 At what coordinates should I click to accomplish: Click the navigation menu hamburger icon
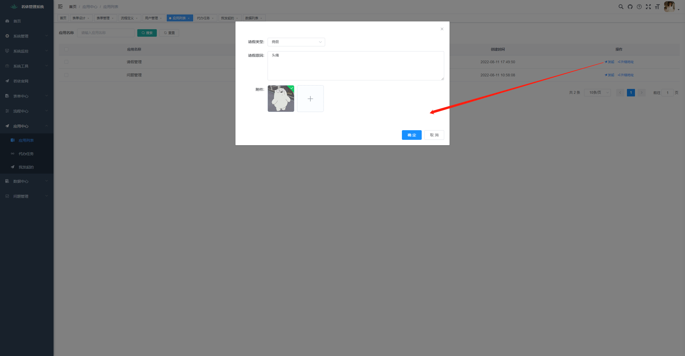pos(60,6)
